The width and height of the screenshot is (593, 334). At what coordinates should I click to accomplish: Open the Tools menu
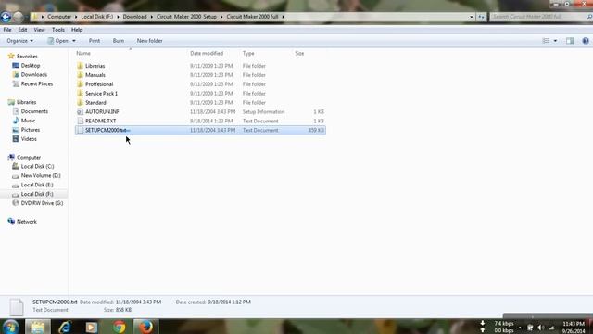pos(57,30)
